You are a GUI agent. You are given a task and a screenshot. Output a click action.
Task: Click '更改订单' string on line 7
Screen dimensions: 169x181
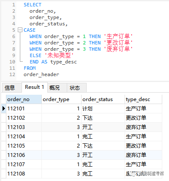pos(118,43)
